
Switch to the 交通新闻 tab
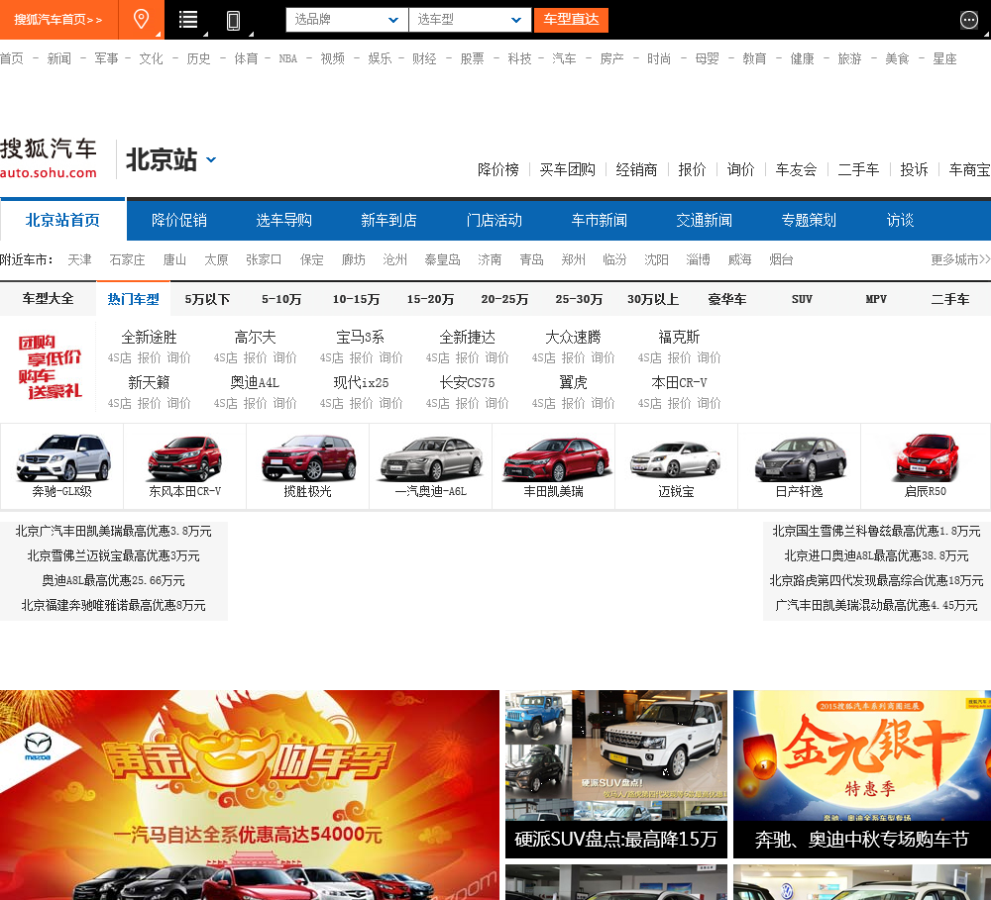(704, 221)
